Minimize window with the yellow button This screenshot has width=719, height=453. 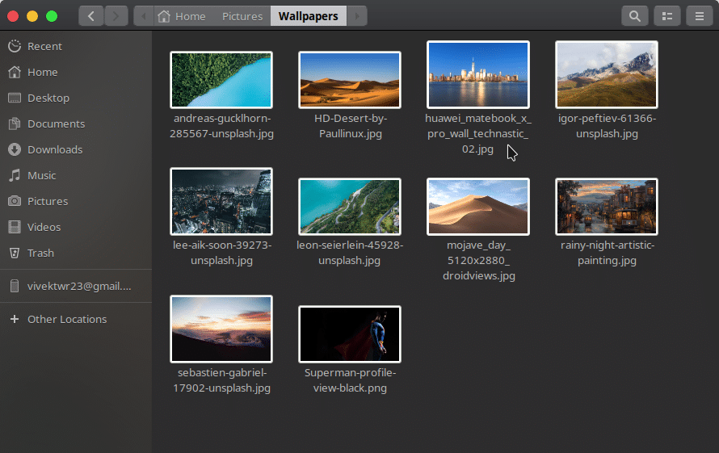(32, 16)
